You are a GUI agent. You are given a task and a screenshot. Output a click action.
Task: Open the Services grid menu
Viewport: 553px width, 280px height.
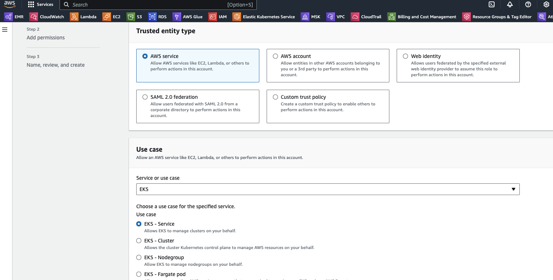click(x=31, y=5)
